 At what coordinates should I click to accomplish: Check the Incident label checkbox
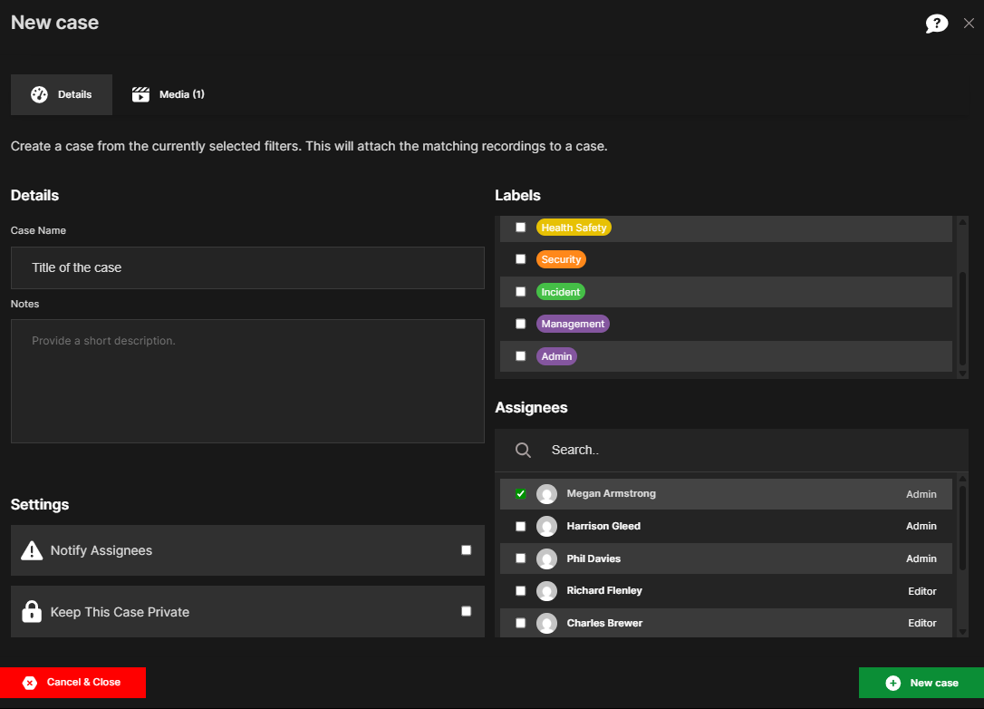point(520,292)
